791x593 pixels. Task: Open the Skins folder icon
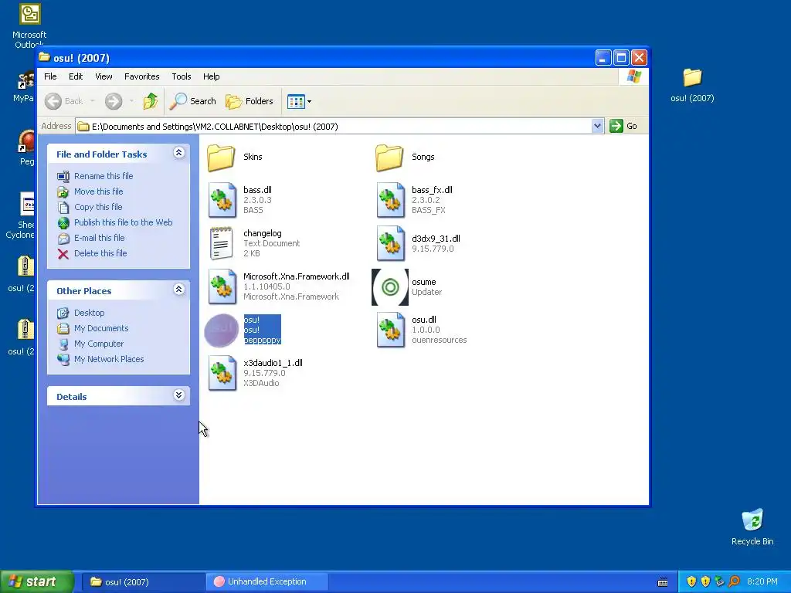(x=221, y=158)
